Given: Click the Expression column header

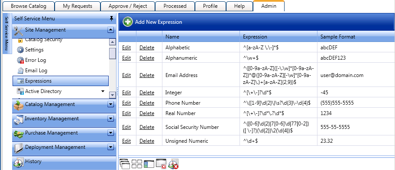Looking at the screenshot, I should (278, 37).
